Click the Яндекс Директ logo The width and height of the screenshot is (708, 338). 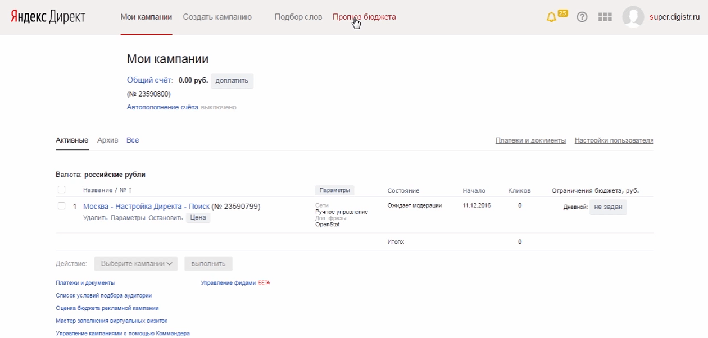pos(48,17)
